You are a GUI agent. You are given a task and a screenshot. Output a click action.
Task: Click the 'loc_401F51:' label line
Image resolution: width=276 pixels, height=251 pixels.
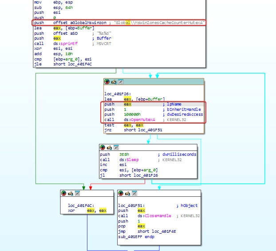pos(131,206)
